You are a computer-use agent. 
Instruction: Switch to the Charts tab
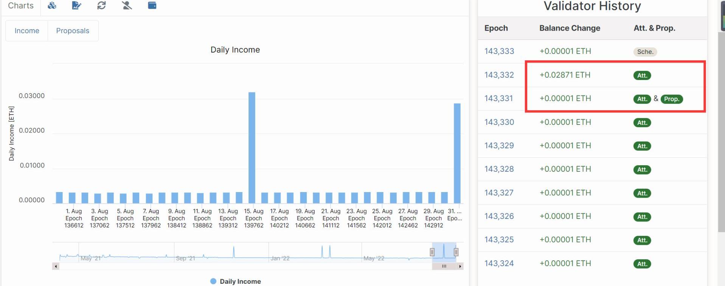(x=21, y=6)
